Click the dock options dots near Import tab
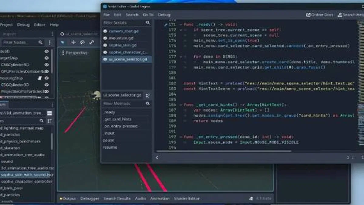 53,34
